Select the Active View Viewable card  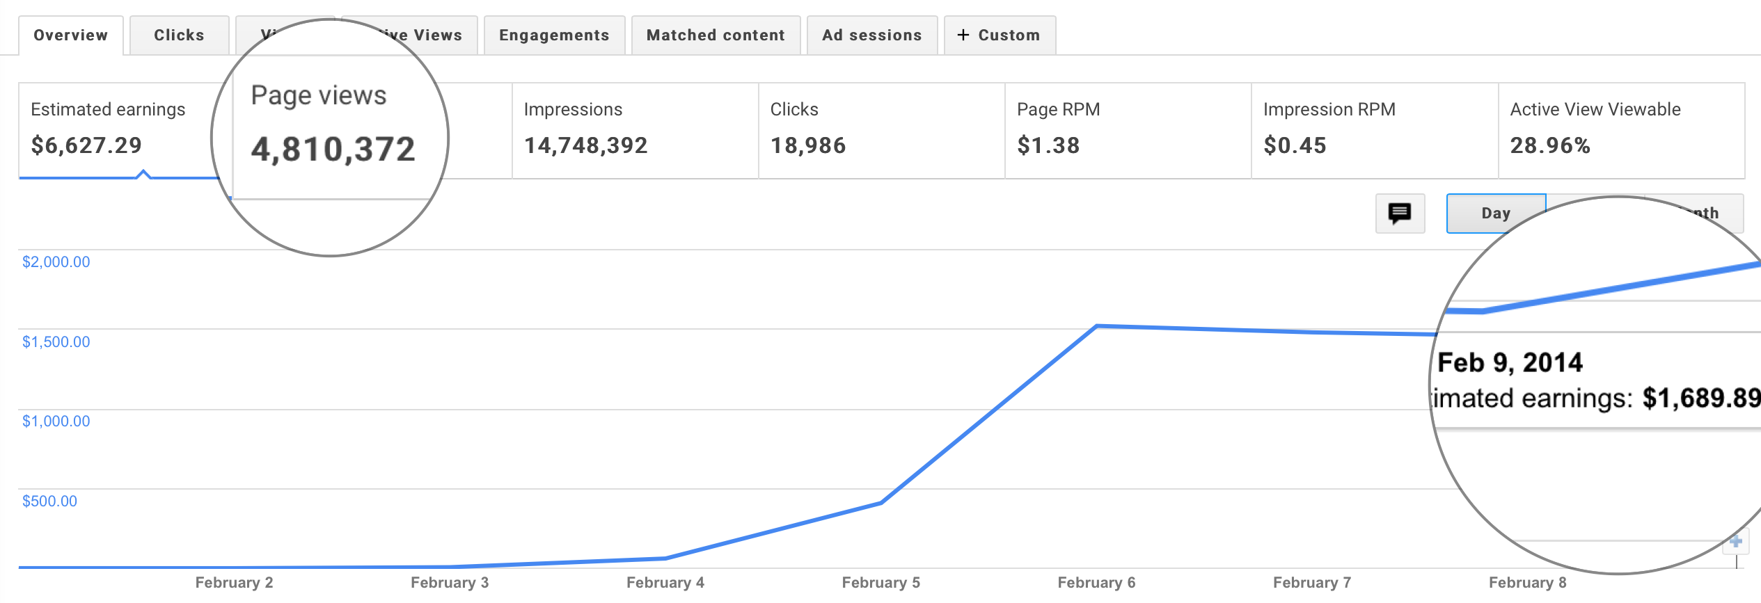pos(1620,130)
